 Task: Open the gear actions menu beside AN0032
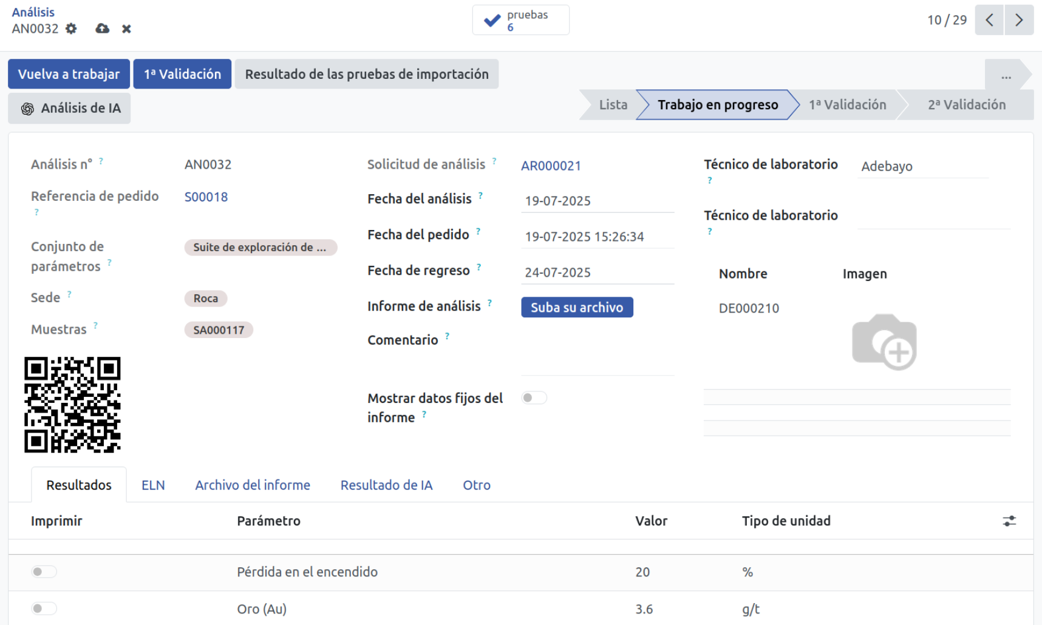click(x=71, y=29)
